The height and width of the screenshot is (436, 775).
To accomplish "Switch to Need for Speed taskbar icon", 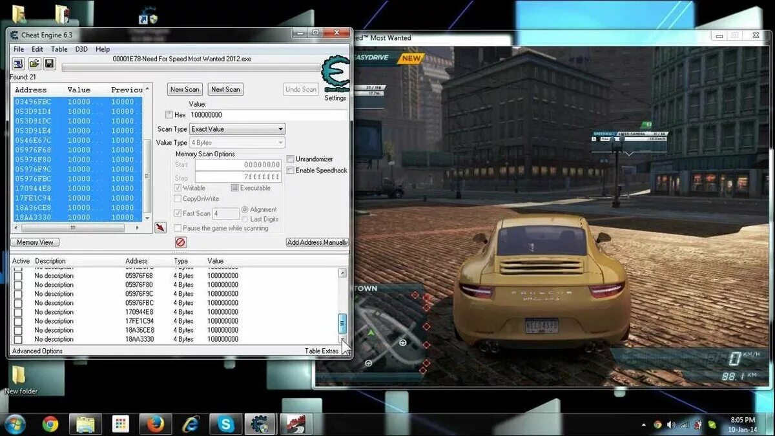I will pos(295,424).
